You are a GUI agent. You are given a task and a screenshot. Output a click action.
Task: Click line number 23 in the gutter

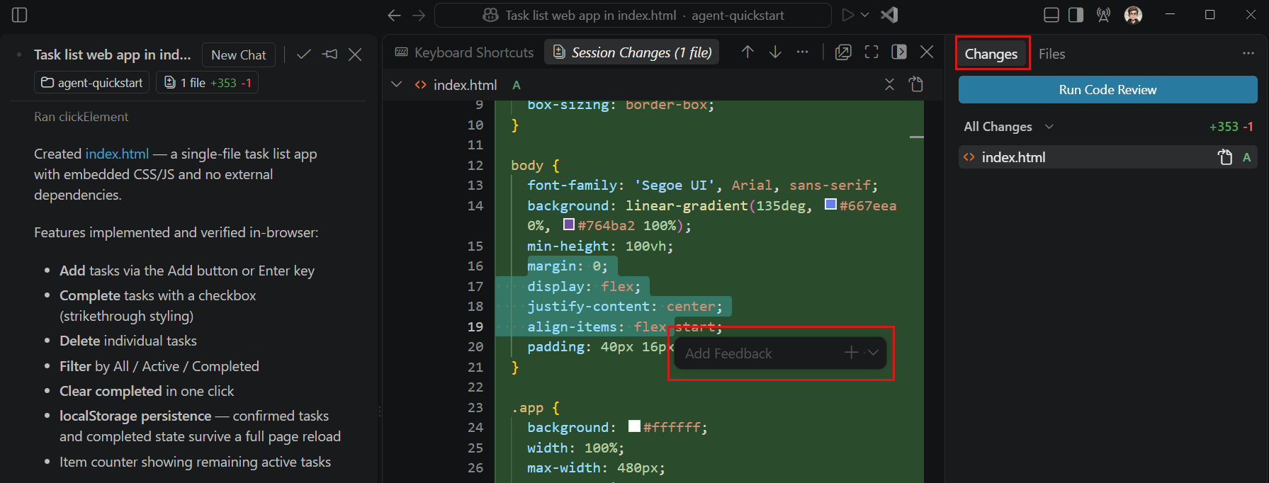point(475,407)
